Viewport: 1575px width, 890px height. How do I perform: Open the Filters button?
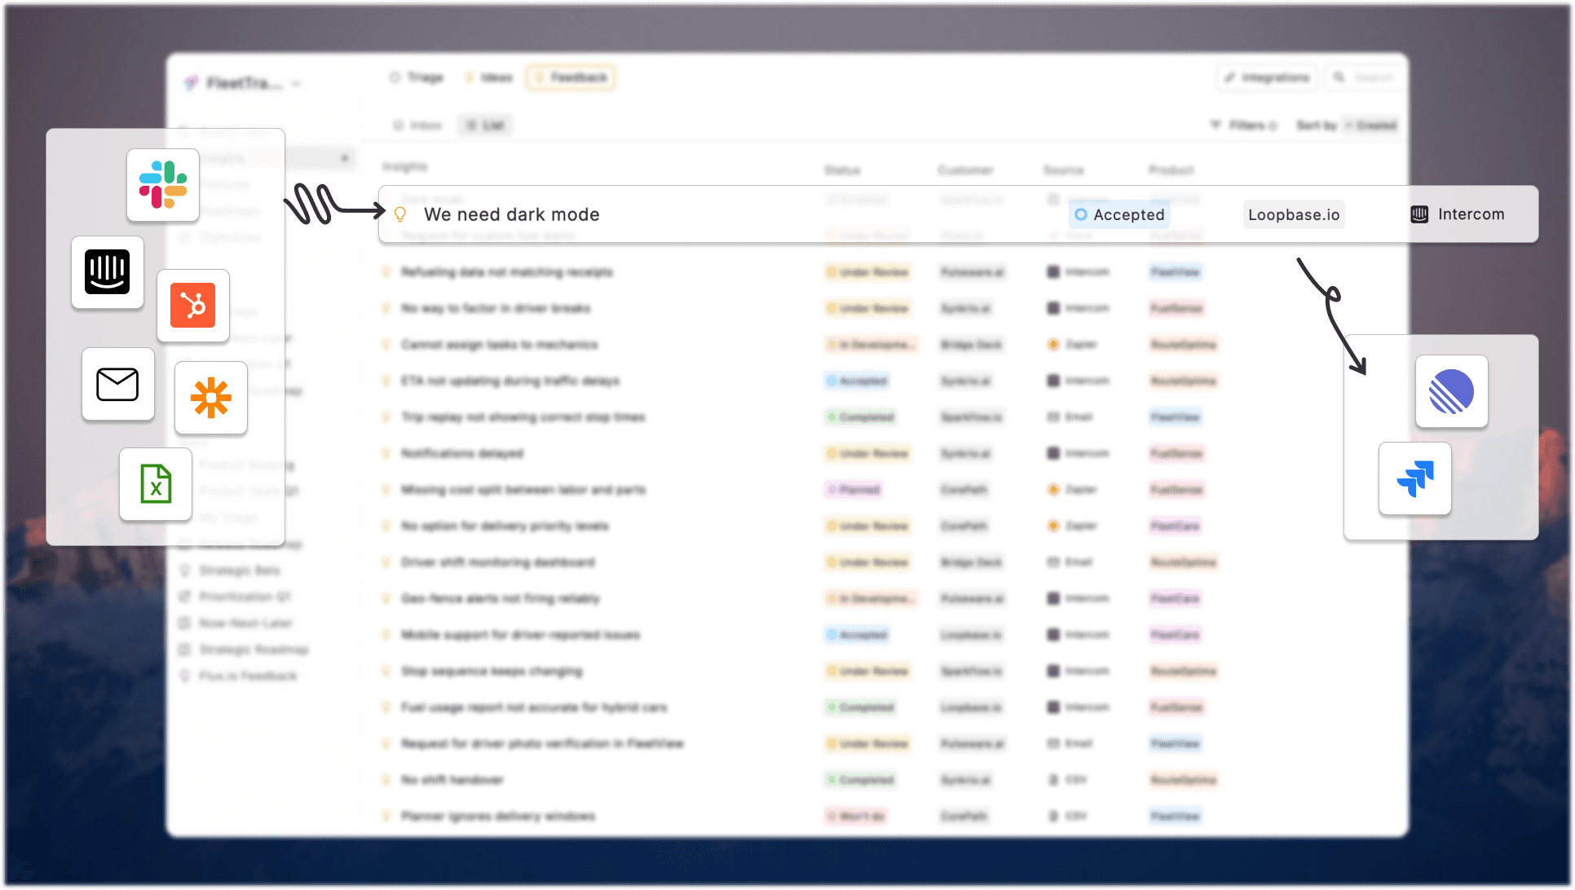pos(1243,125)
